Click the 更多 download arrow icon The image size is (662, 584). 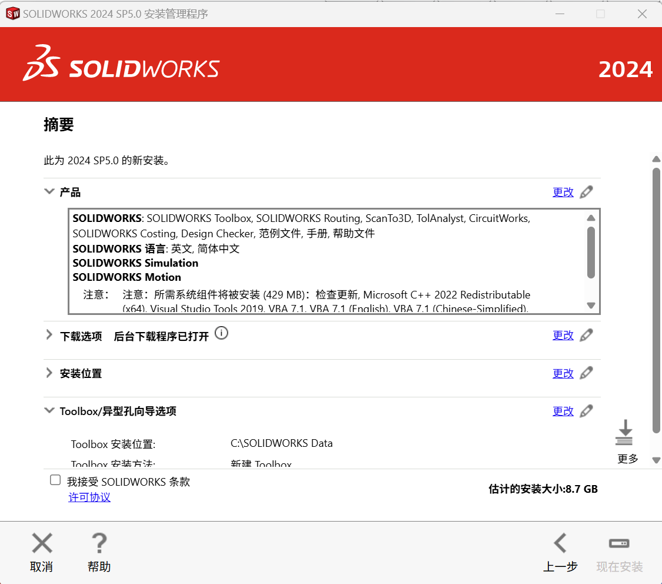(x=624, y=432)
